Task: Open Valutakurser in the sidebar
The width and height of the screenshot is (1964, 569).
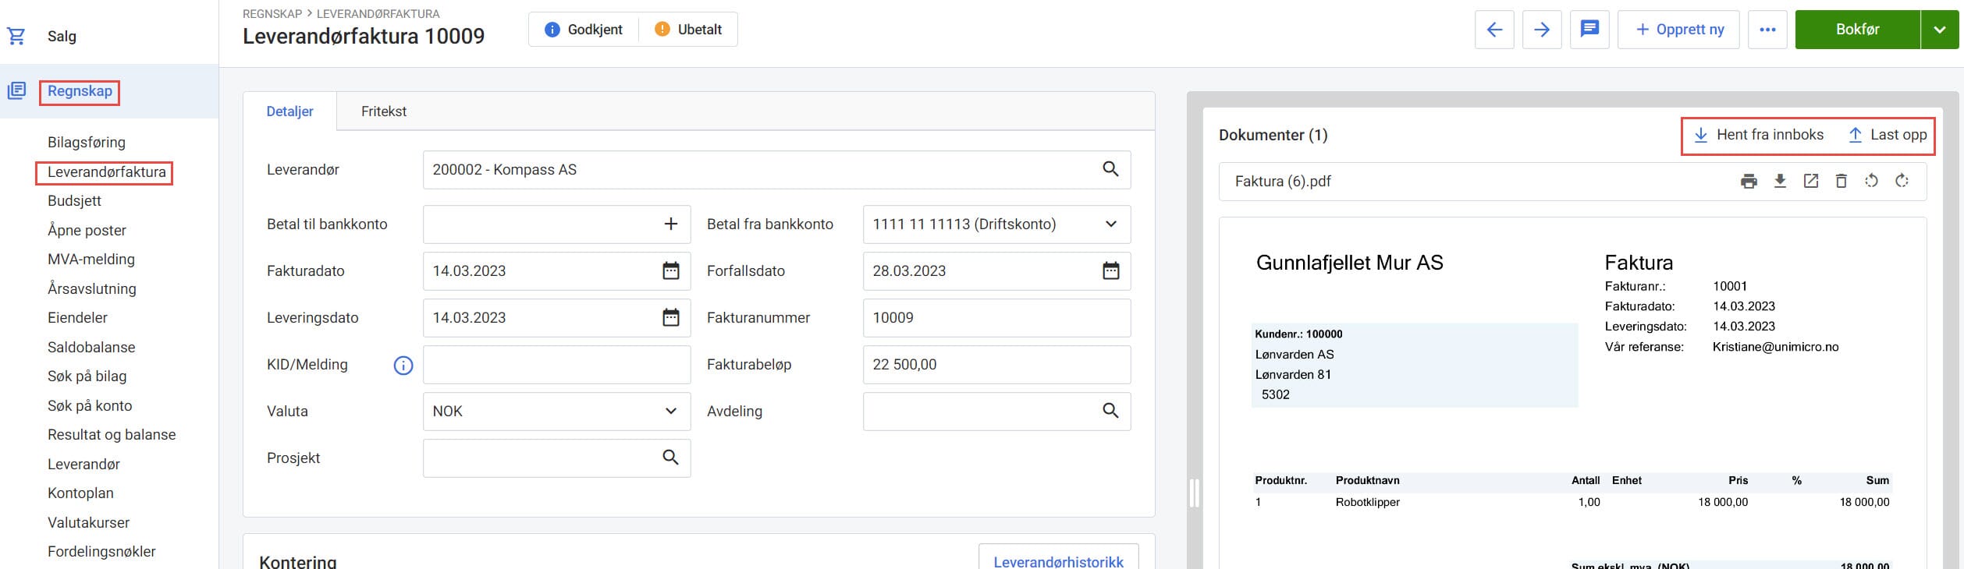Action: coord(88,522)
